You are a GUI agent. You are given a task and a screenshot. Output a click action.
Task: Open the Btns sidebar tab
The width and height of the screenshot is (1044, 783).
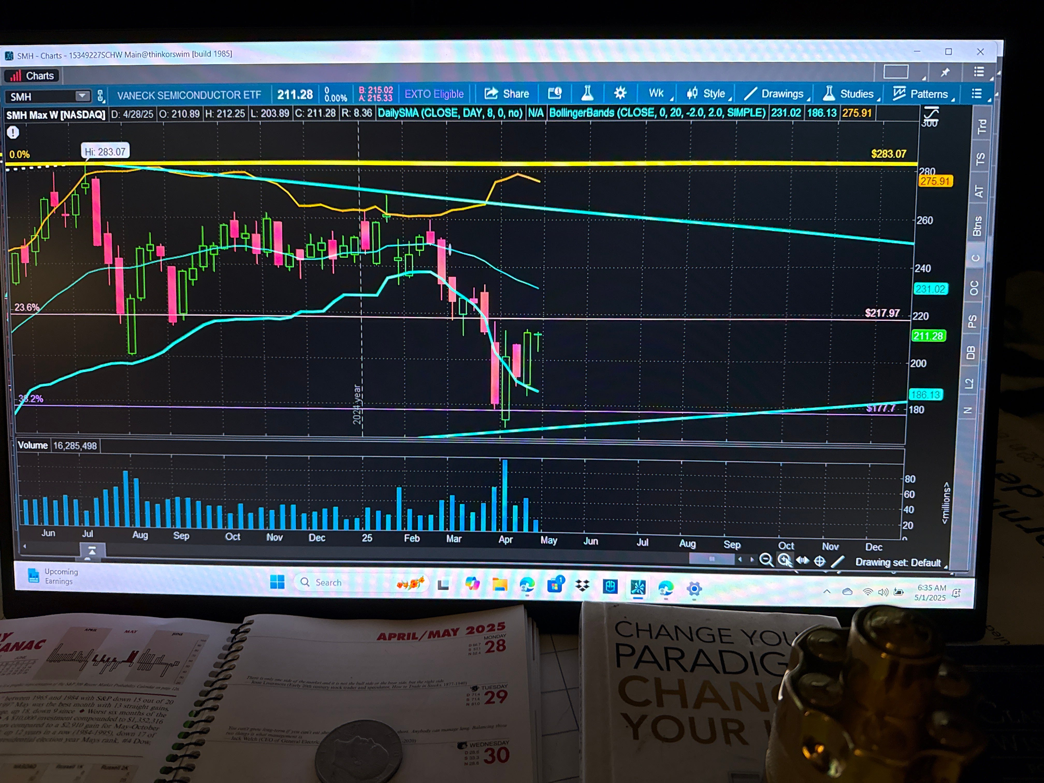click(x=977, y=226)
